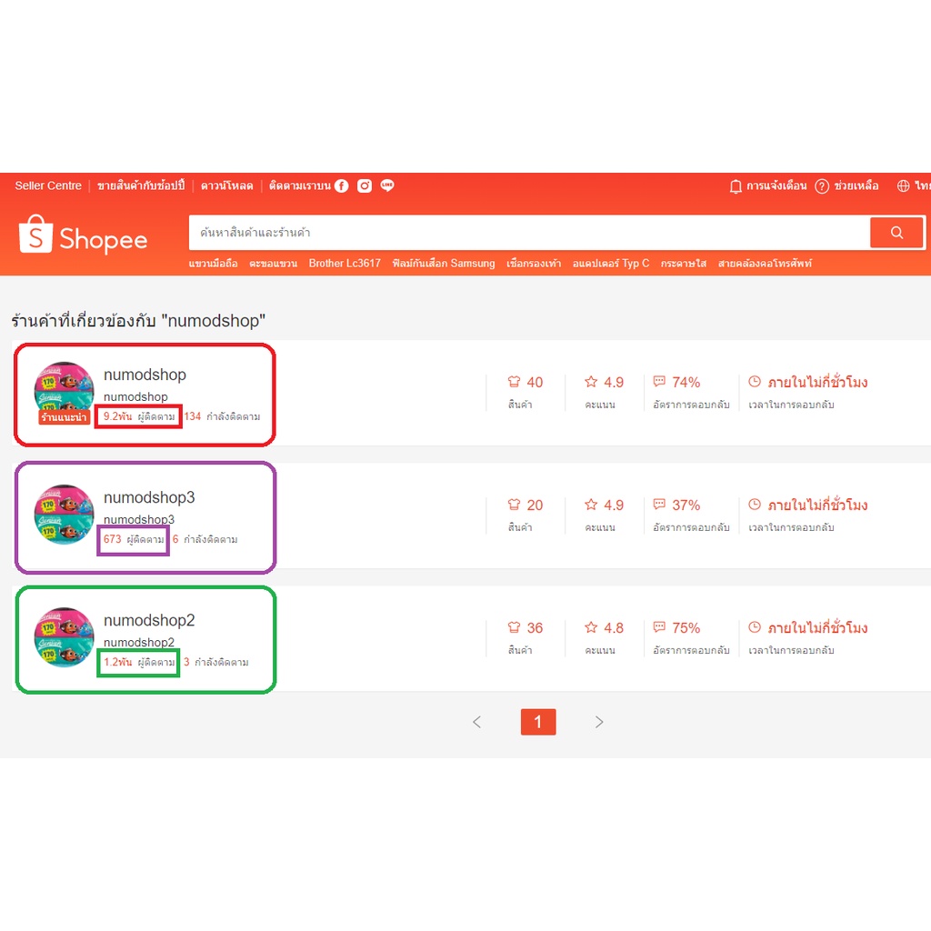This screenshot has height=931, width=931.
Task: Open the help question mark icon
Action: coord(822,185)
